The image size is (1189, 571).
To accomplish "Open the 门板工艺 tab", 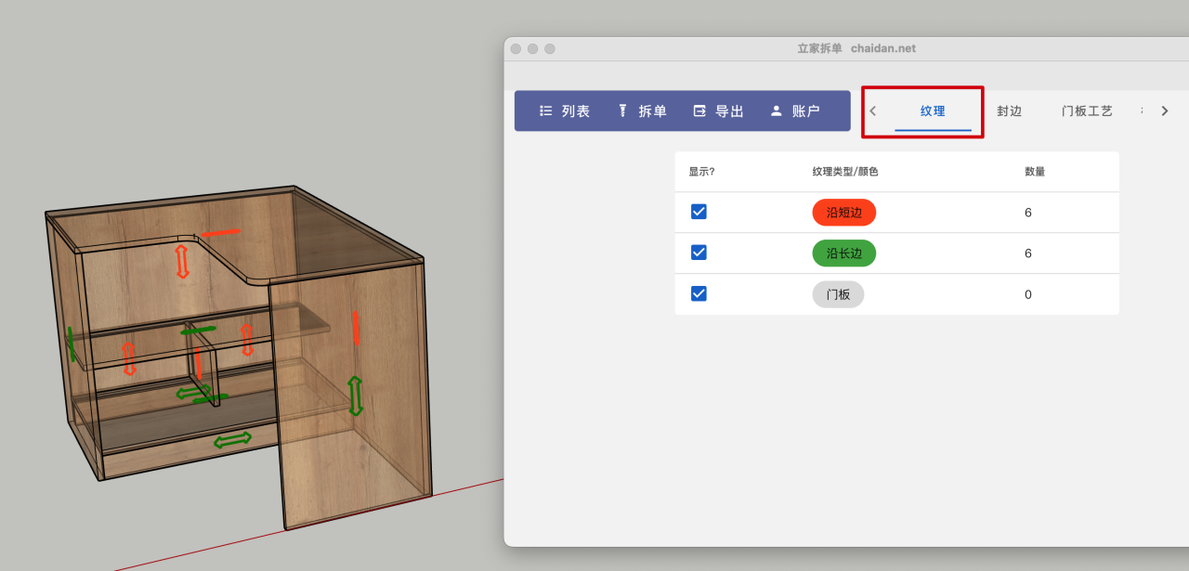I will tap(1087, 110).
